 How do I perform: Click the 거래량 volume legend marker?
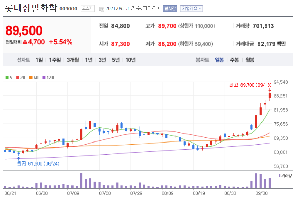(x=280, y=176)
